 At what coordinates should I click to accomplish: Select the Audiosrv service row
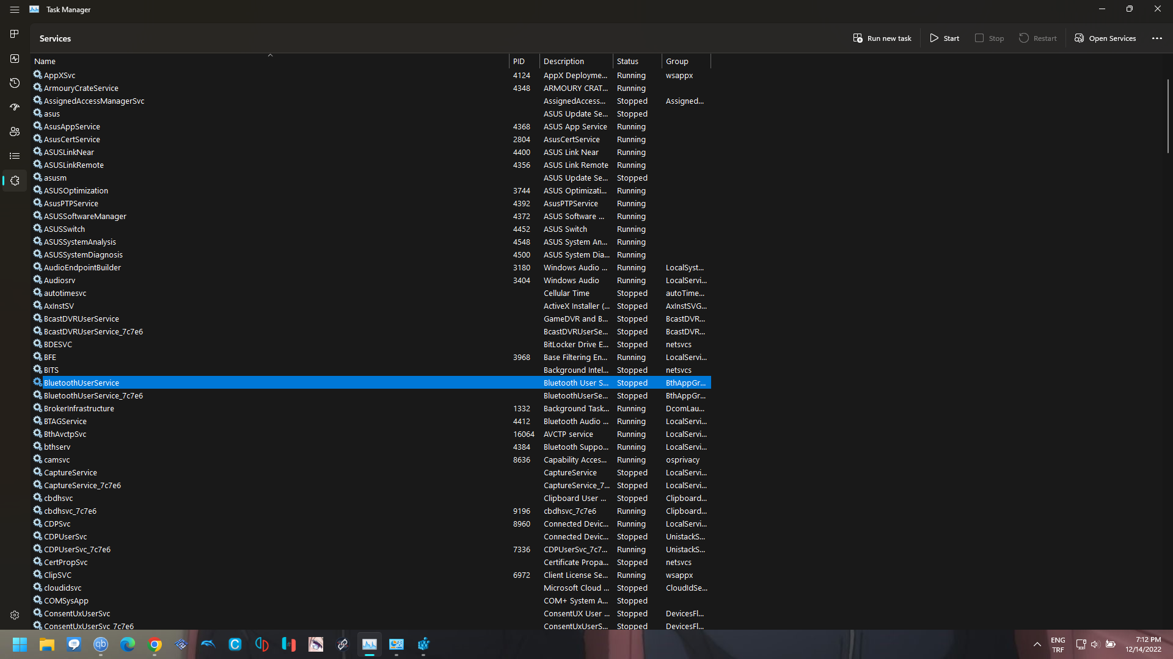[60, 281]
